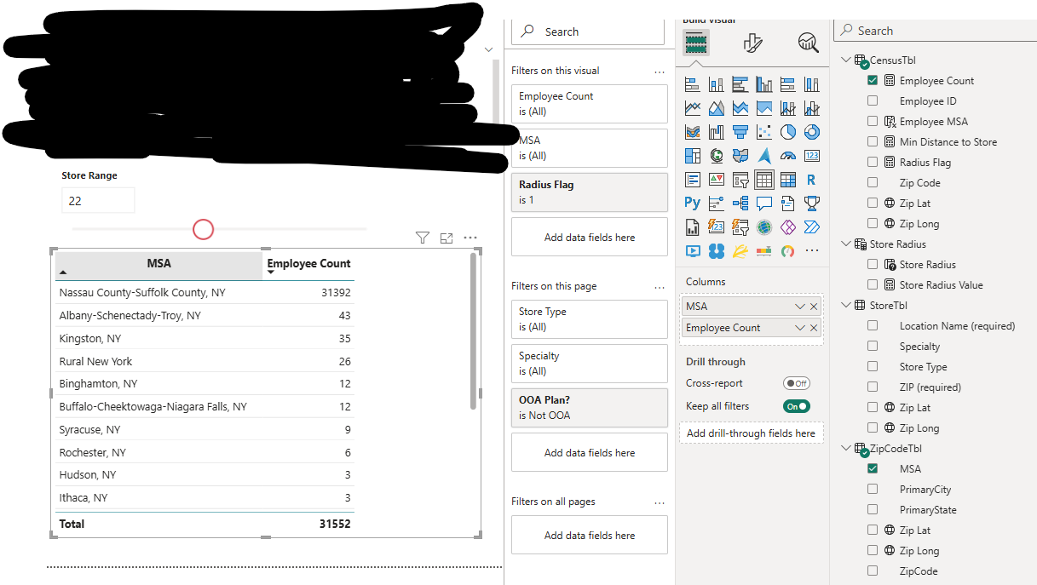Open options for Filters on all pages
This screenshot has height=585, width=1037.
[x=660, y=502]
